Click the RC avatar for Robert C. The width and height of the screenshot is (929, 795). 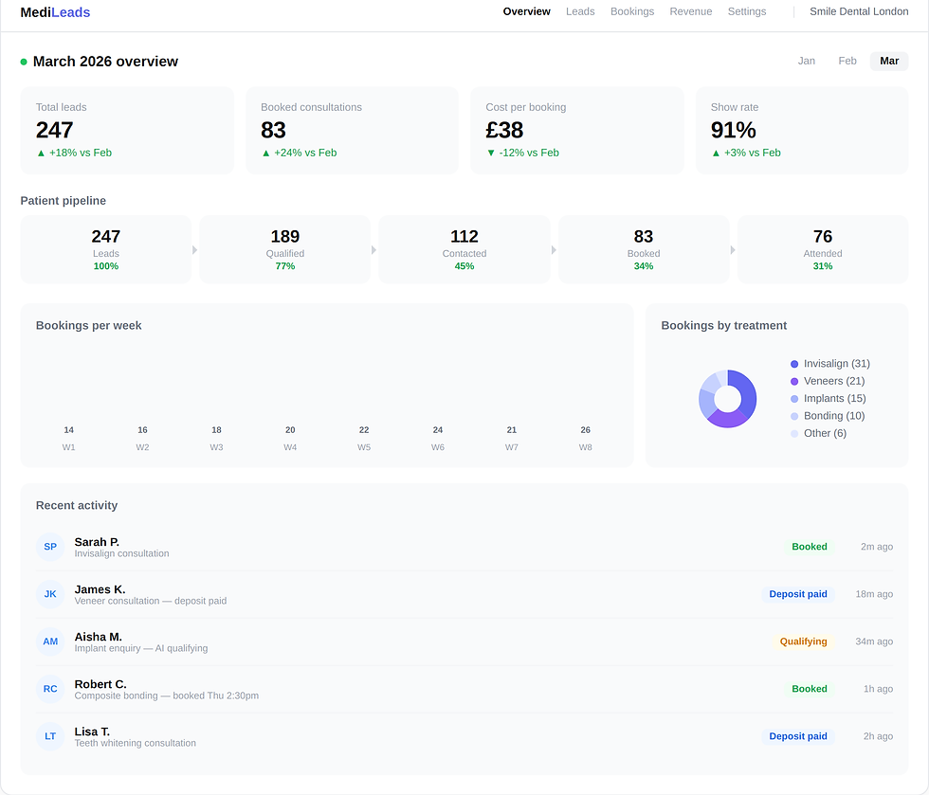click(50, 689)
